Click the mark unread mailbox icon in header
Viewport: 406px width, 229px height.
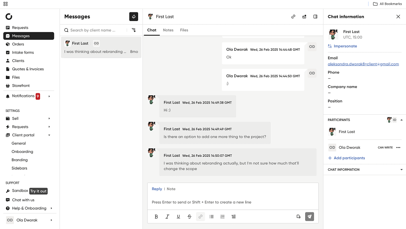click(304, 17)
